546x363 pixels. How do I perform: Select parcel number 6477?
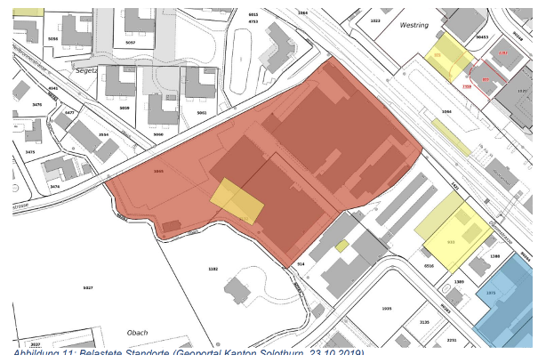pyautogui.click(x=69, y=112)
